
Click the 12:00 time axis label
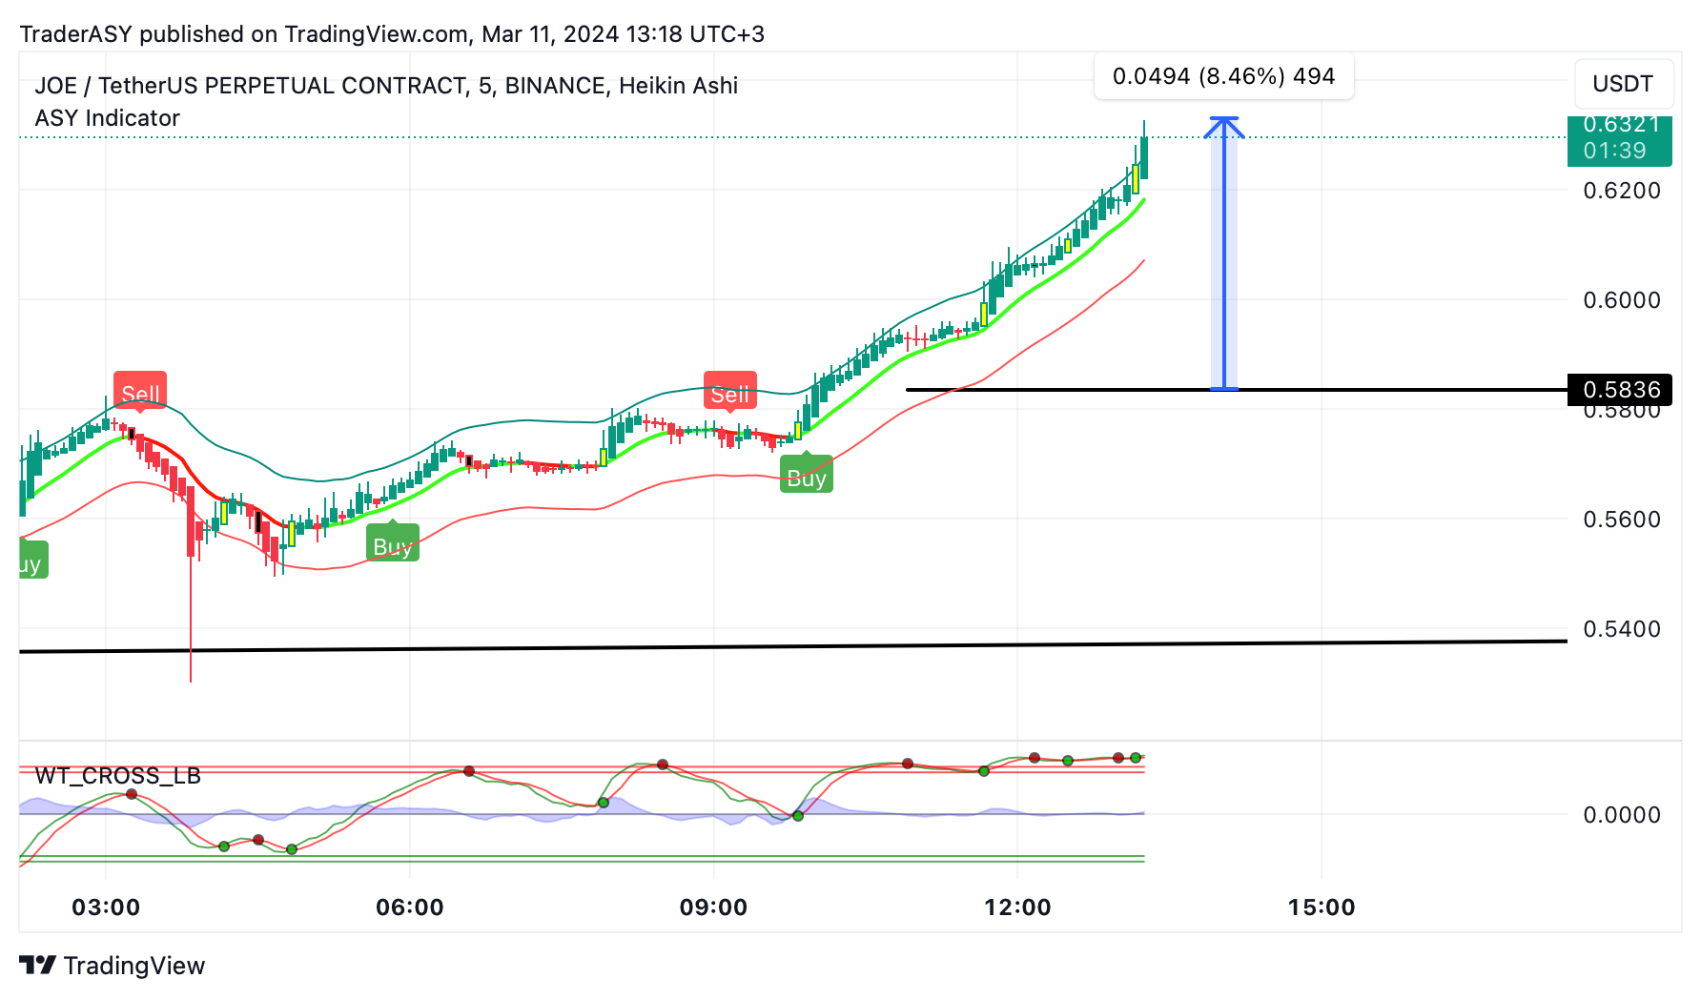(x=1017, y=907)
